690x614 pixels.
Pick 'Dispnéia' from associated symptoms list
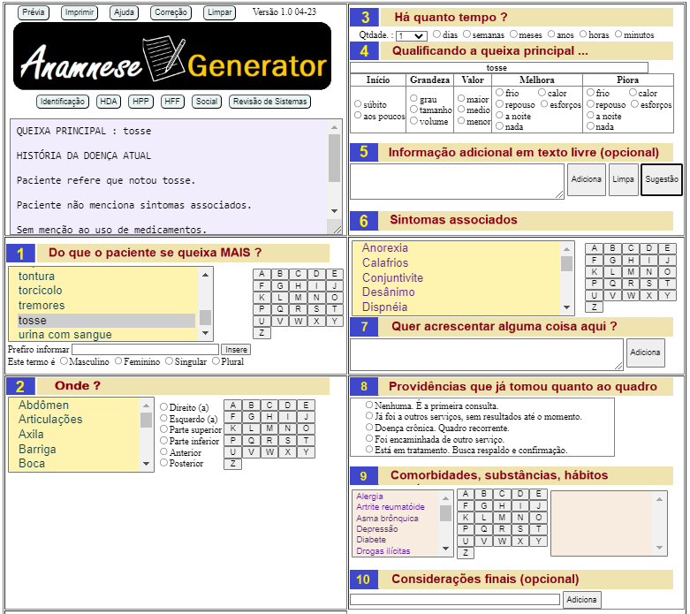pos(384,307)
